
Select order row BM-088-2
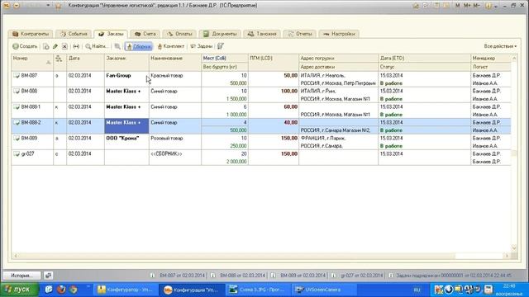[261, 126]
